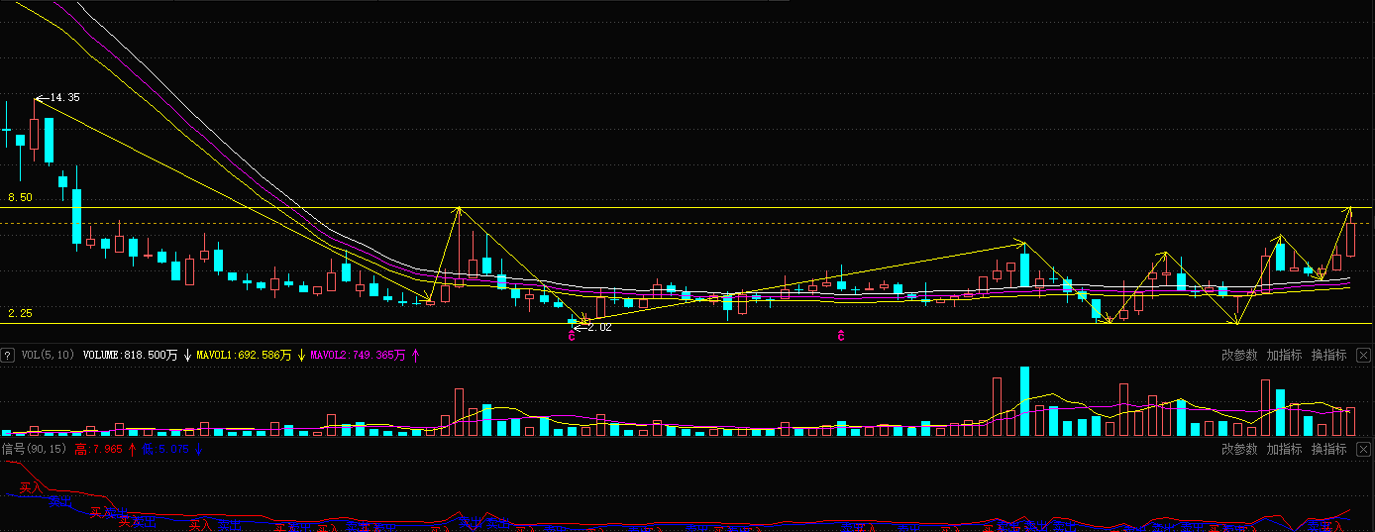Viewport: 1375px width, 532px height.
Task: Click 加指标 in the VOL panel
Action: click(1284, 355)
